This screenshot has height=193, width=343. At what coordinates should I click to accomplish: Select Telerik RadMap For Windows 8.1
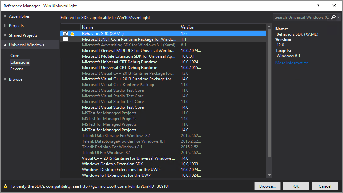tap(163, 147)
